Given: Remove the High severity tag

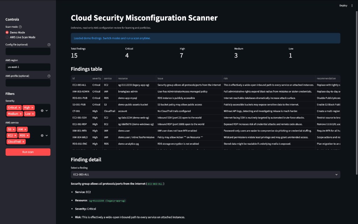Looking at the screenshot, I should coord(33,108).
